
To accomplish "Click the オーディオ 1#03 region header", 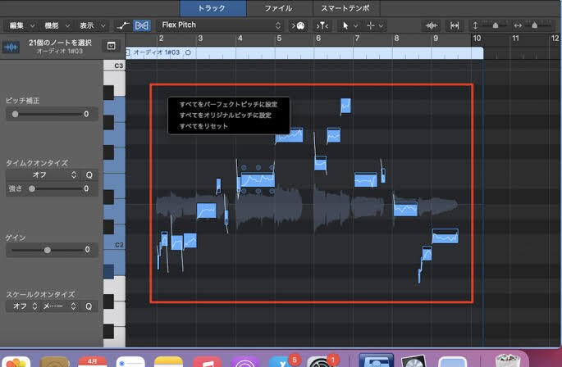I will coord(304,52).
